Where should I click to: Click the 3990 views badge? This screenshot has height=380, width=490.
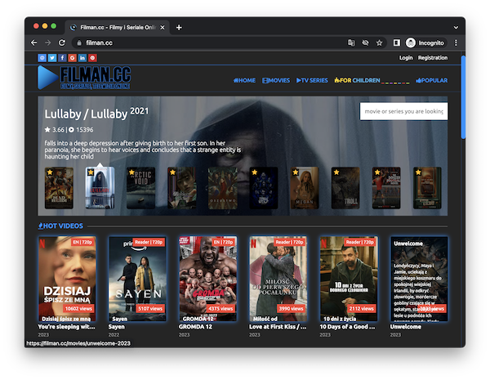[291, 309]
